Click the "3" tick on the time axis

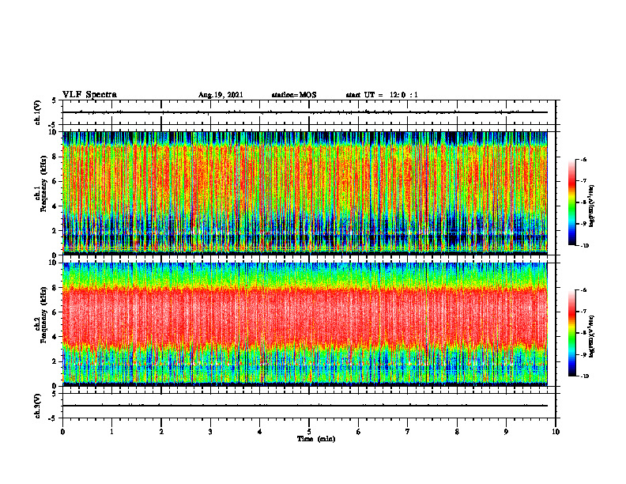click(210, 432)
